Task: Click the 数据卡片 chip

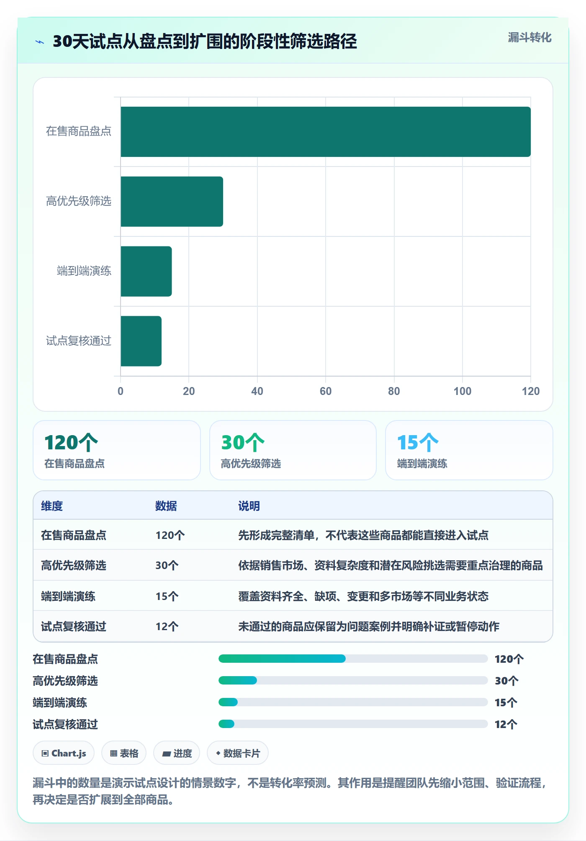Action: pyautogui.click(x=238, y=753)
